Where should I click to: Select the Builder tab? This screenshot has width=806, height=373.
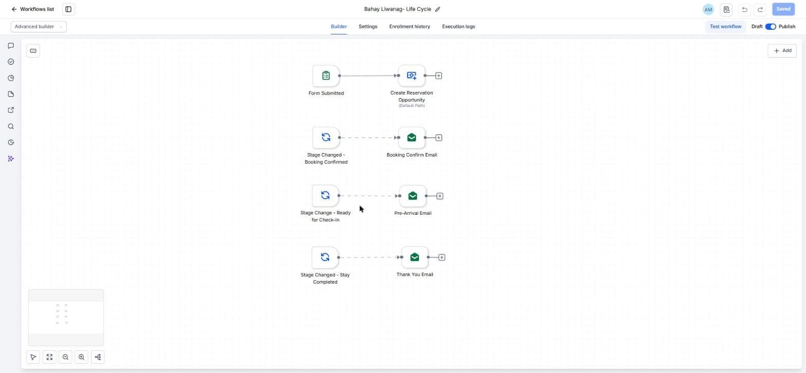point(339,27)
